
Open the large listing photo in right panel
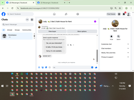(x=115, y=23)
